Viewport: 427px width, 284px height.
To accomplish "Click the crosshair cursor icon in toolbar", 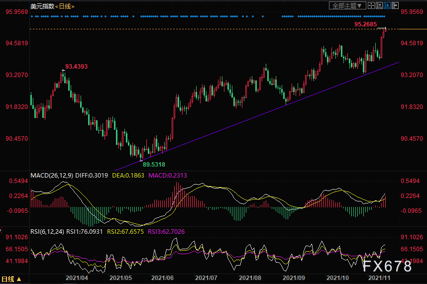I will coord(370,5).
